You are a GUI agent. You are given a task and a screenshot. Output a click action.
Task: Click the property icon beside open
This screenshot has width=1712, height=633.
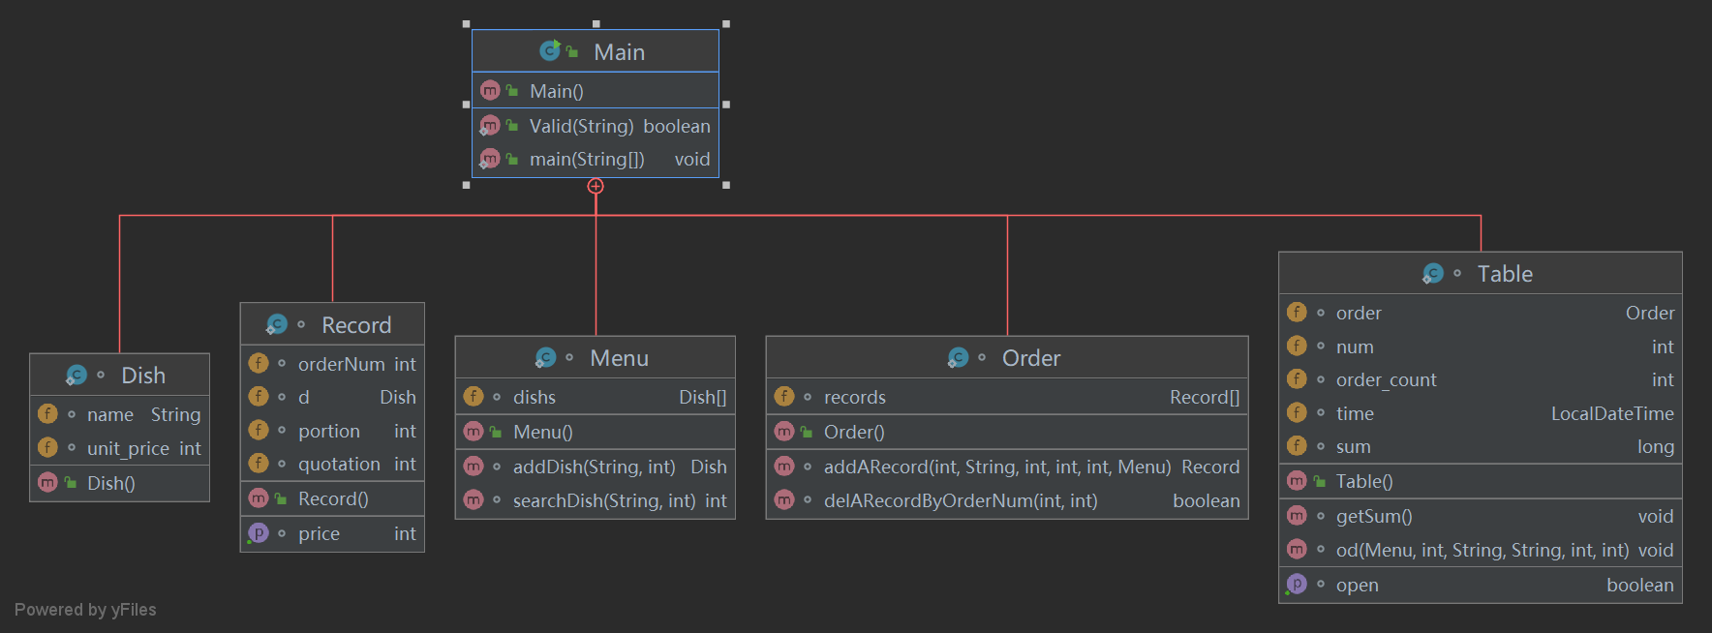tap(1297, 585)
